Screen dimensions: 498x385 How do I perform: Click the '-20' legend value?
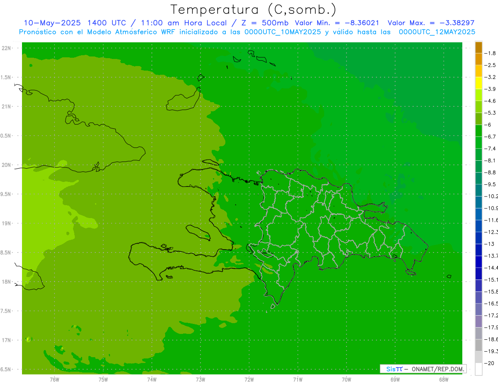click(490, 363)
